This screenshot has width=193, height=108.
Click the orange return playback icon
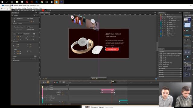click(48, 82)
